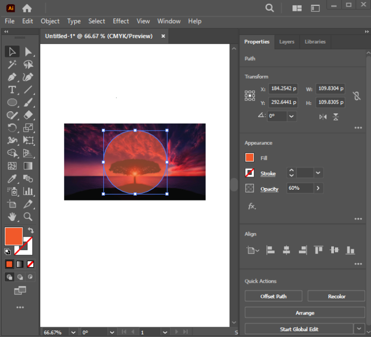The height and width of the screenshot is (337, 371).
Task: Flip the object vertically
Action: coord(336,117)
